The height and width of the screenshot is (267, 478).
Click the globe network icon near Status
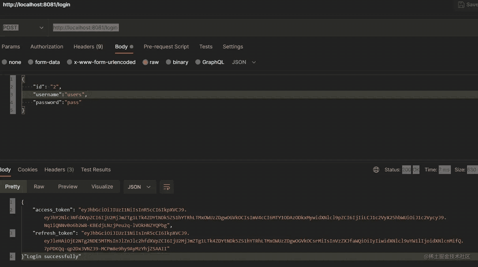point(376,170)
